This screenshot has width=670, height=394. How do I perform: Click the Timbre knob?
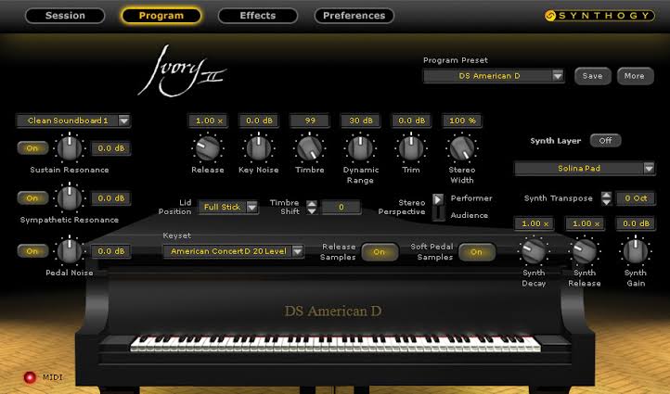click(x=310, y=148)
